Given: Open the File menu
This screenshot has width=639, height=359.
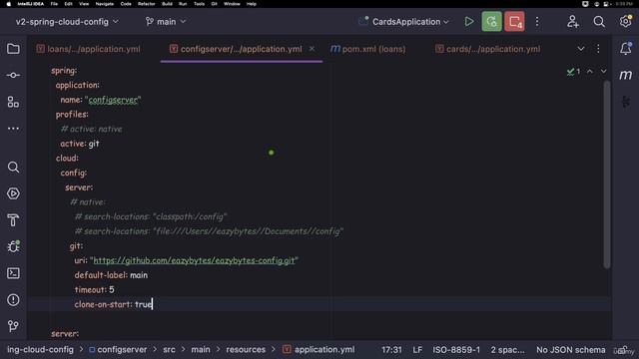Looking at the screenshot, I should 54,4.
